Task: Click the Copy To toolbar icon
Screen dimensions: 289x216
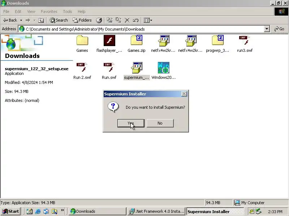Action: [x=118, y=20]
